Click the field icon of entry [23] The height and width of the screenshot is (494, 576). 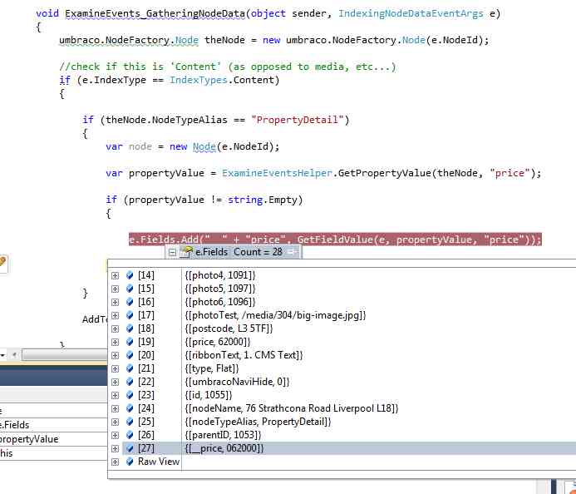(130, 395)
